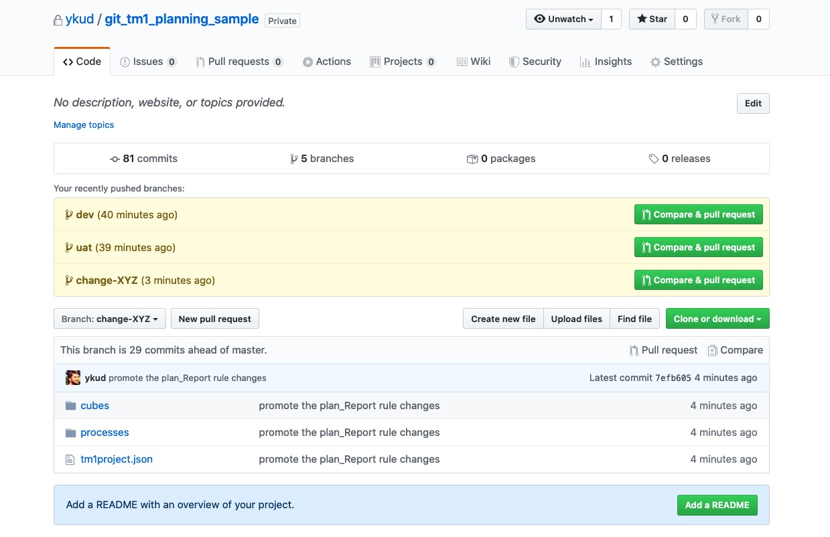Open the repository Settings tab

click(676, 62)
